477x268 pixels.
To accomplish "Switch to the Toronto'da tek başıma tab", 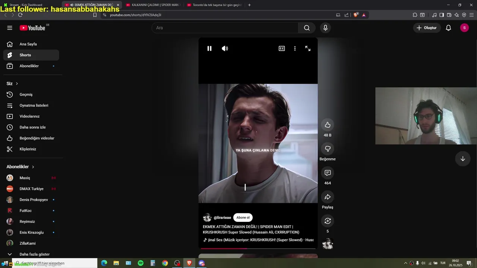I will click(x=214, y=5).
